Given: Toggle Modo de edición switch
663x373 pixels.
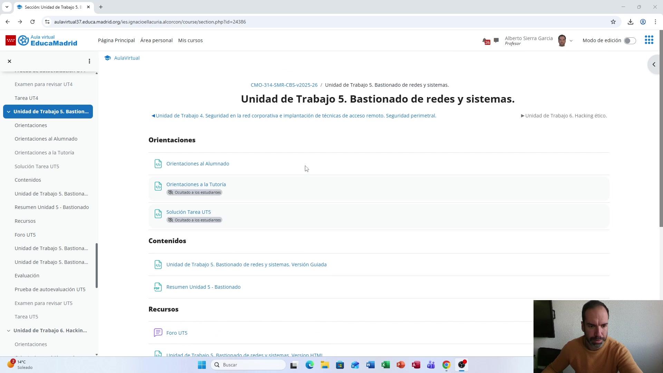Looking at the screenshot, I should click(630, 41).
